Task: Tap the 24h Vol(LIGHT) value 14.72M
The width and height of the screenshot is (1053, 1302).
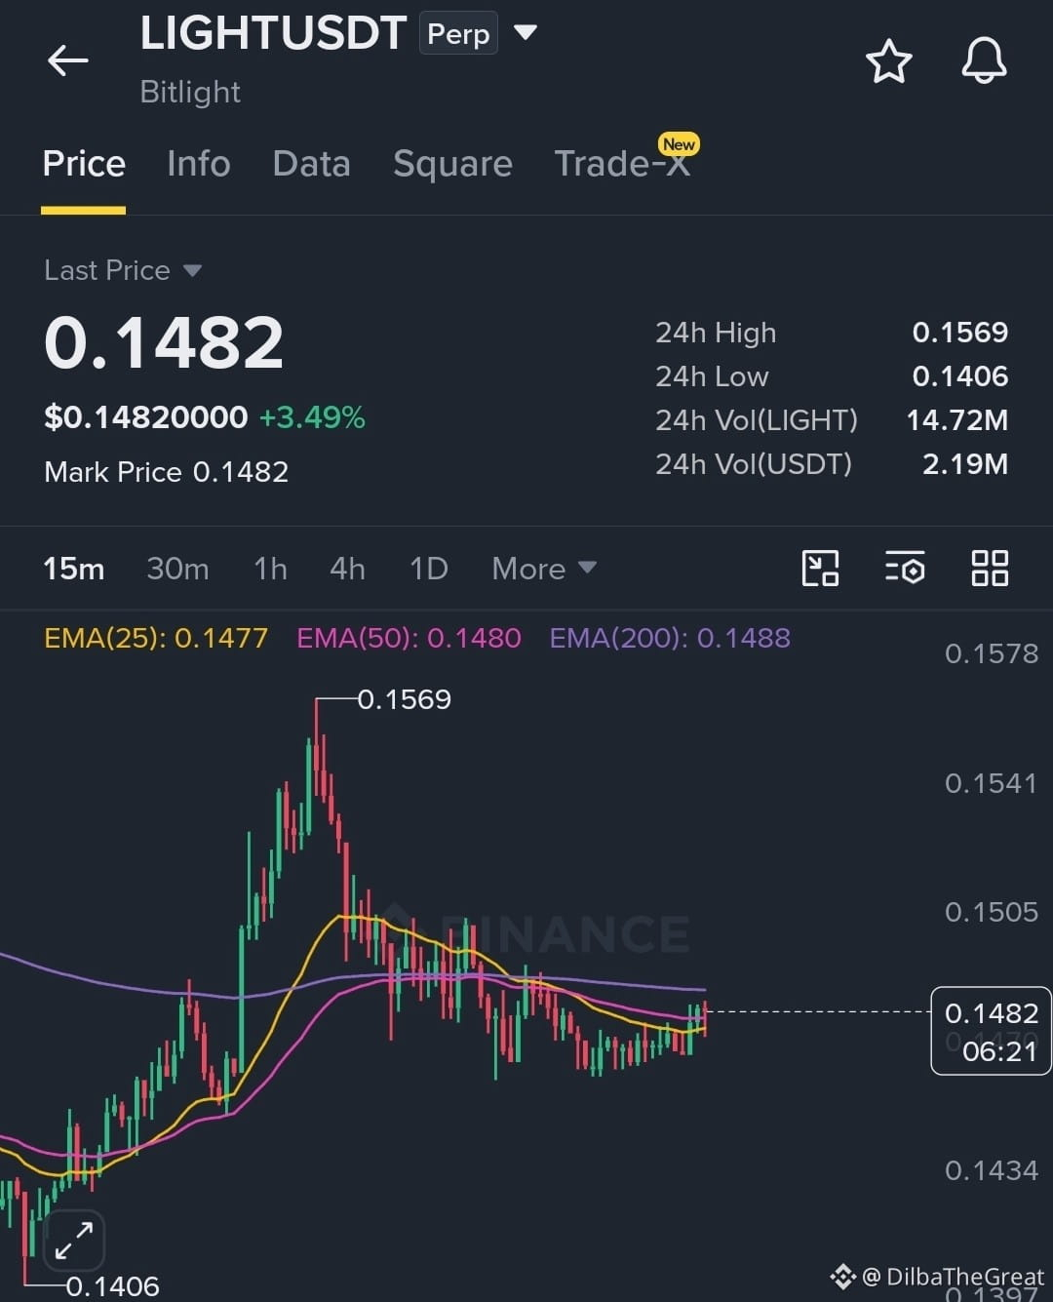Action: pos(957,420)
